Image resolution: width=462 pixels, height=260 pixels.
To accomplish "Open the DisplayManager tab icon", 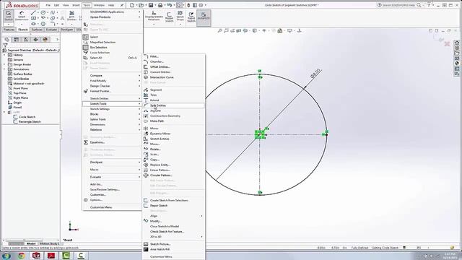I will click(x=45, y=40).
